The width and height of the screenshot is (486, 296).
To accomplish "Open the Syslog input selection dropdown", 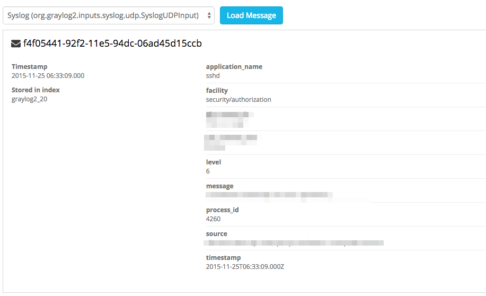I will coord(108,15).
